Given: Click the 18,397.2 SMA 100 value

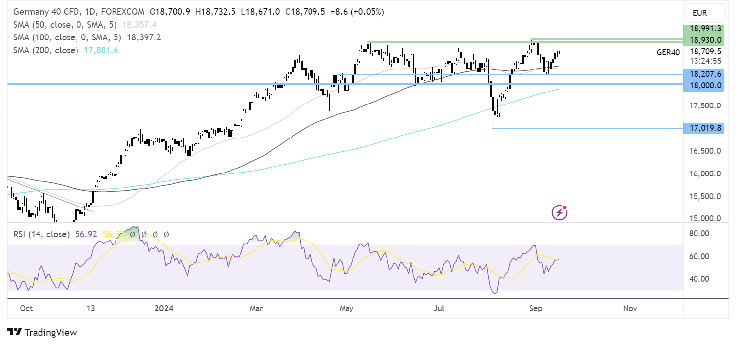Looking at the screenshot, I should click(144, 37).
